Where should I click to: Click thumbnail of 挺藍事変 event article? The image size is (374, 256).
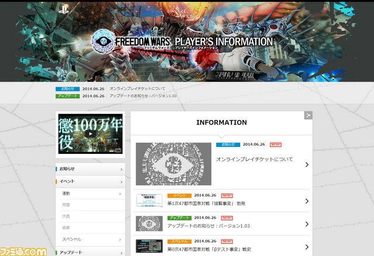(x=150, y=200)
